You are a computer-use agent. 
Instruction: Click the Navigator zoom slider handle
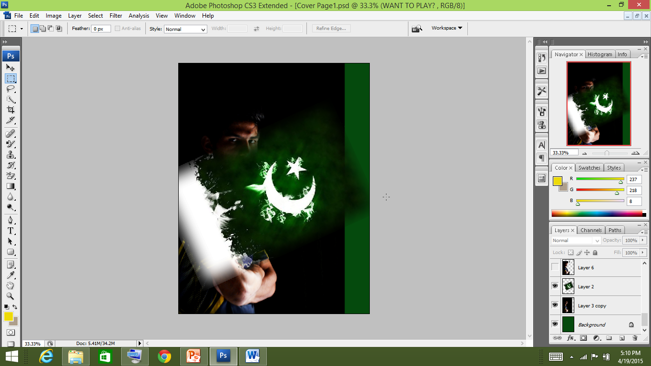coord(607,153)
